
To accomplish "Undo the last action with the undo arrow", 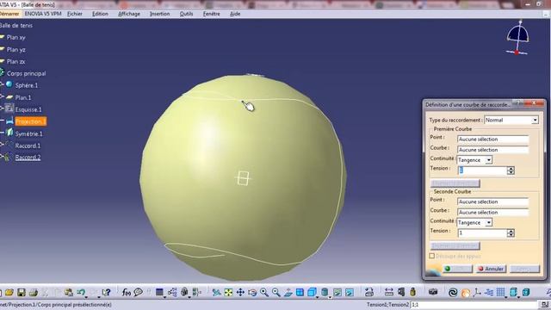I will pyautogui.click(x=80, y=293).
